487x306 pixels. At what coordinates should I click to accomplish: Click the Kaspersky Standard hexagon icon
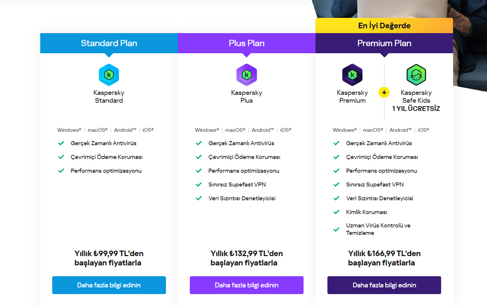coord(109,75)
